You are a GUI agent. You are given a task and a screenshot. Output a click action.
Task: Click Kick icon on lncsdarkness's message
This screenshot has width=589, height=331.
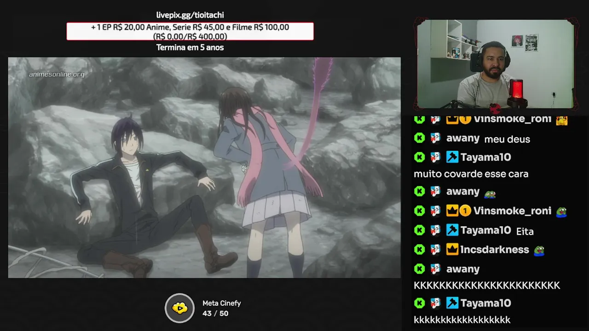(x=419, y=249)
